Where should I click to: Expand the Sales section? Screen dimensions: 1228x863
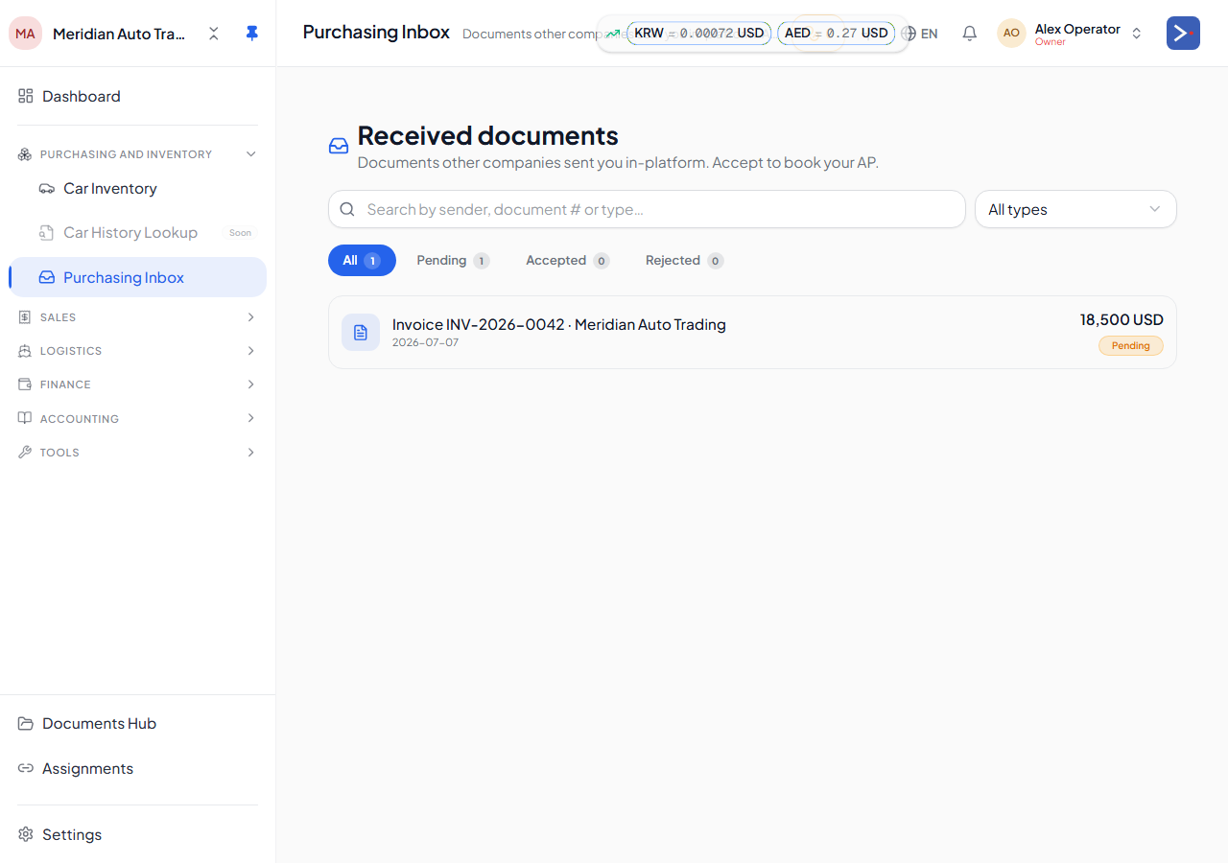(137, 317)
